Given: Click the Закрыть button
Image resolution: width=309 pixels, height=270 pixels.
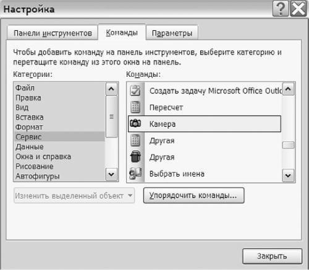Looking at the screenshot, I should [272, 256].
